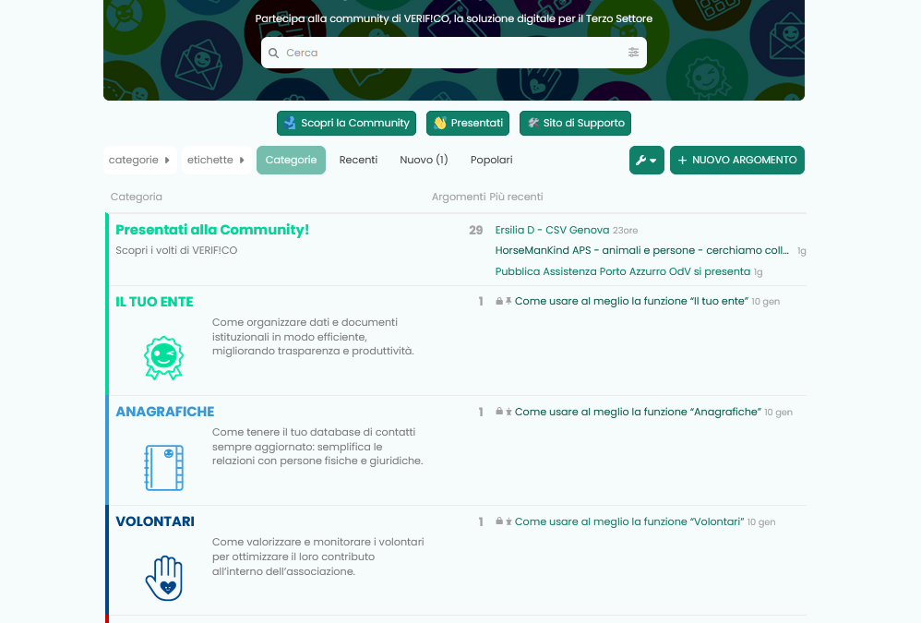Open the wrench admin tools menu
Screen dimensions: 921x623
(x=646, y=161)
